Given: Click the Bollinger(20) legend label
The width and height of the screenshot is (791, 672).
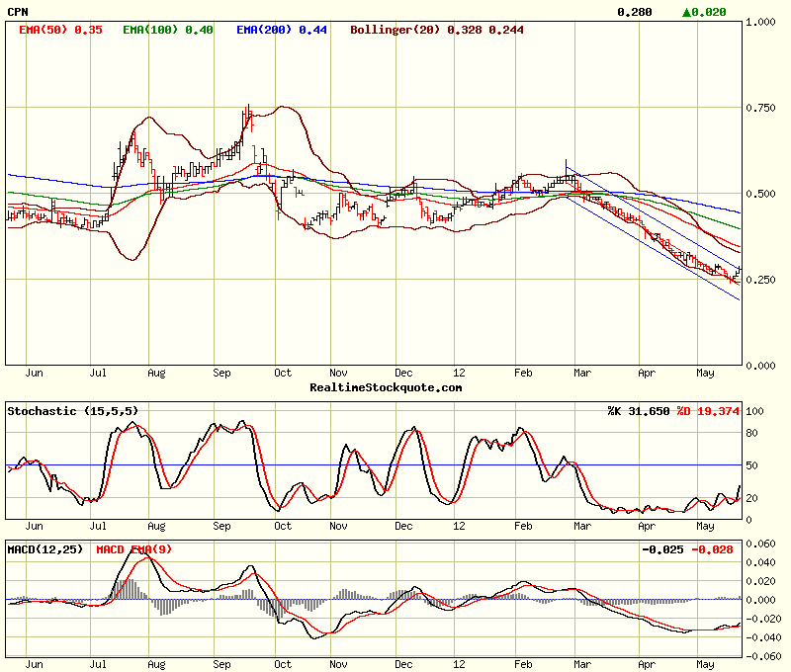Looking at the screenshot, I should point(396,30).
